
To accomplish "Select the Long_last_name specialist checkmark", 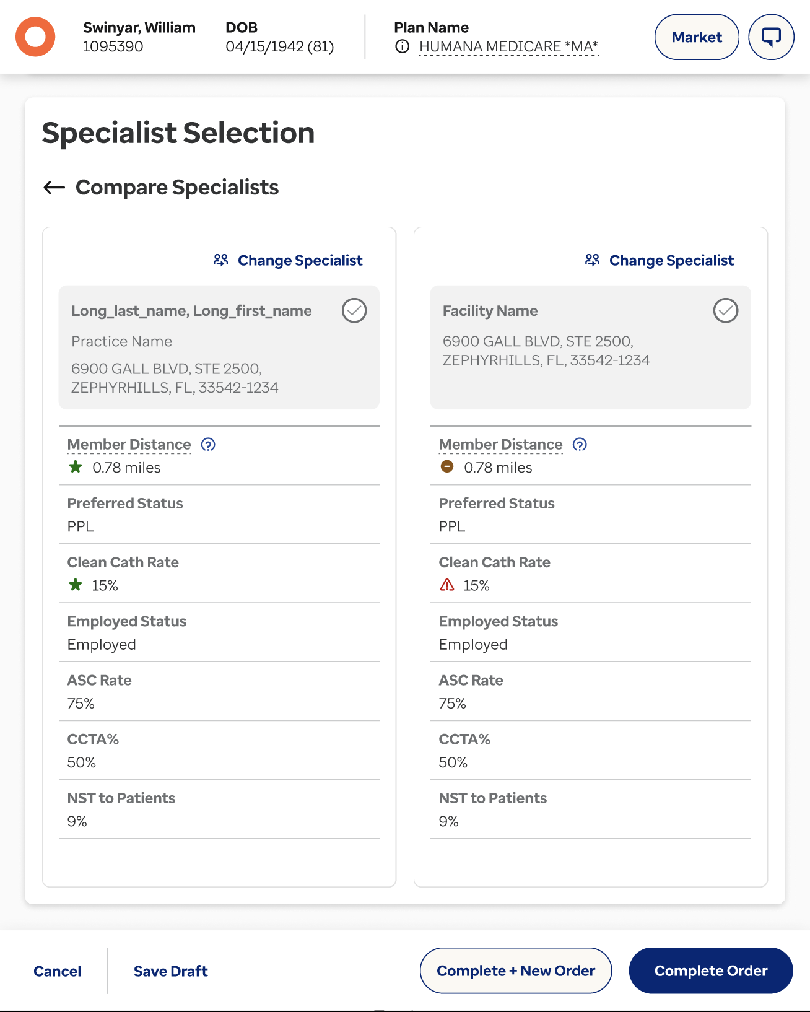I will point(354,311).
